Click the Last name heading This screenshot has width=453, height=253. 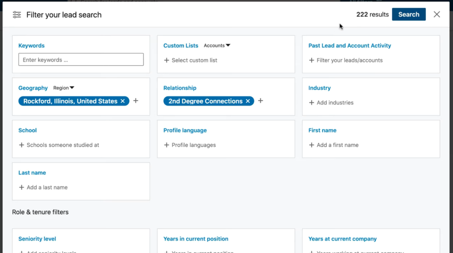pos(32,173)
